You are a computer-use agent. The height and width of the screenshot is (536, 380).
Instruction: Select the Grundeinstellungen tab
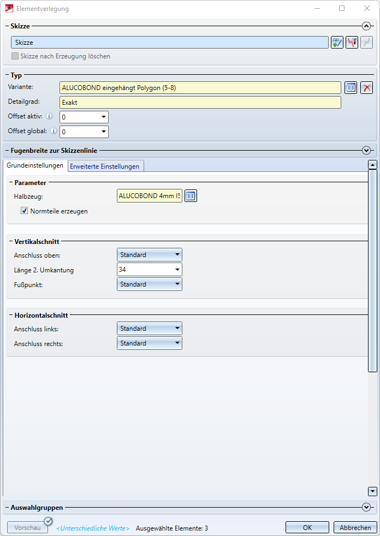pos(35,165)
